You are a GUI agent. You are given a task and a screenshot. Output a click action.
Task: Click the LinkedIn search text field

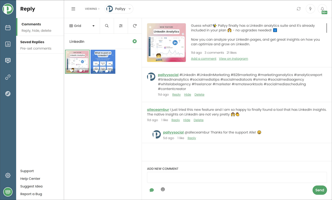click(x=100, y=41)
